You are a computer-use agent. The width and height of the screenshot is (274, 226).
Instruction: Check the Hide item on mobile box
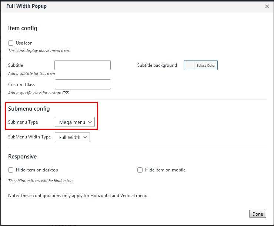(140, 170)
